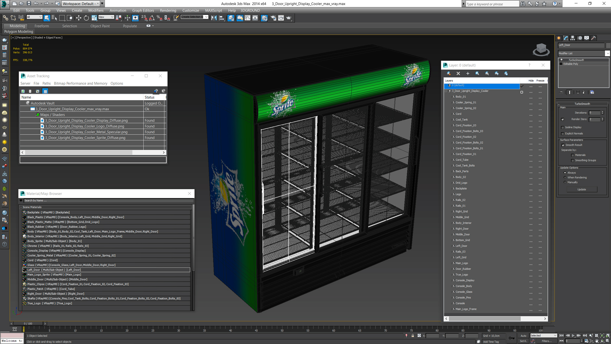Activate Select and Uniform Scale tool

click(x=94, y=18)
